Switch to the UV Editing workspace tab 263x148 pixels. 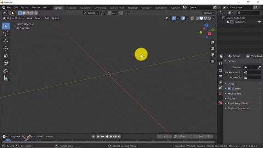[100, 8]
